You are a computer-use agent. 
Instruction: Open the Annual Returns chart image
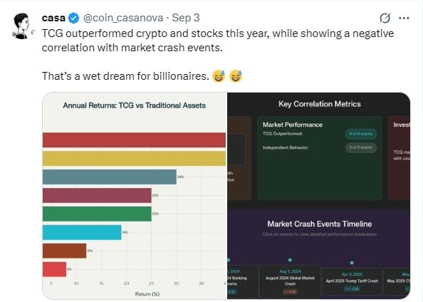[x=135, y=196]
